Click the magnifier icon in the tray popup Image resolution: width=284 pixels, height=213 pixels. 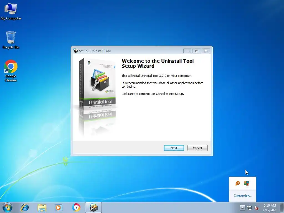(238, 183)
